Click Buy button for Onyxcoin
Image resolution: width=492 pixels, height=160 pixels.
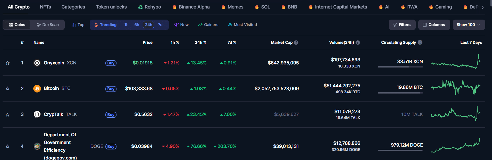pyautogui.click(x=111, y=63)
